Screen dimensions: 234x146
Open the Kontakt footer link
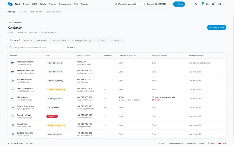[201, 143]
